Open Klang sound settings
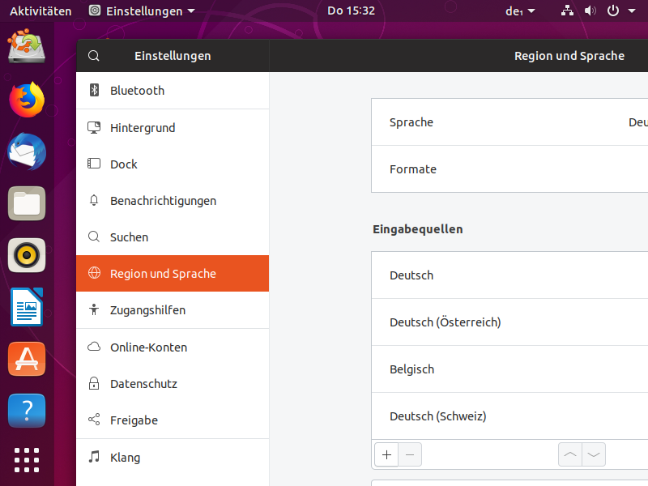This screenshot has height=486, width=648. point(125,458)
